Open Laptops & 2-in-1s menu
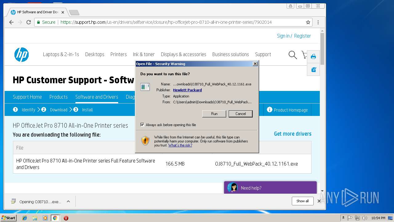This screenshot has height=222, width=394. (x=61, y=54)
